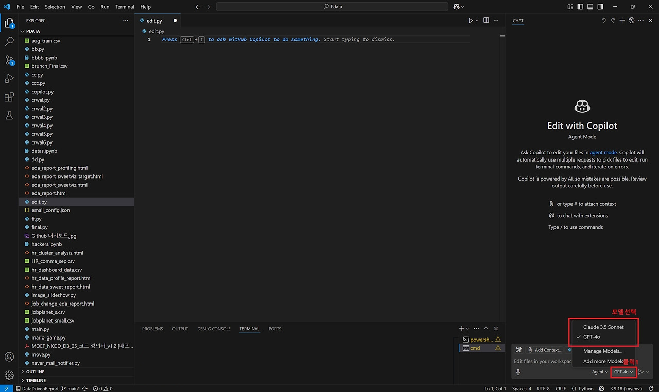659x392 pixels.
Task: Start a new Copilot chat session
Action: click(x=622, y=21)
